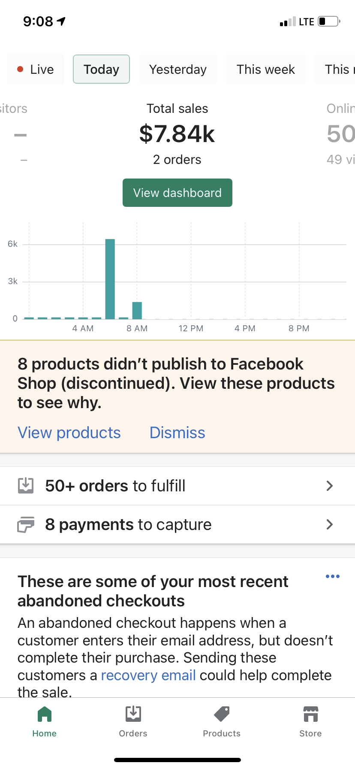Open the Products tag icon

click(222, 714)
